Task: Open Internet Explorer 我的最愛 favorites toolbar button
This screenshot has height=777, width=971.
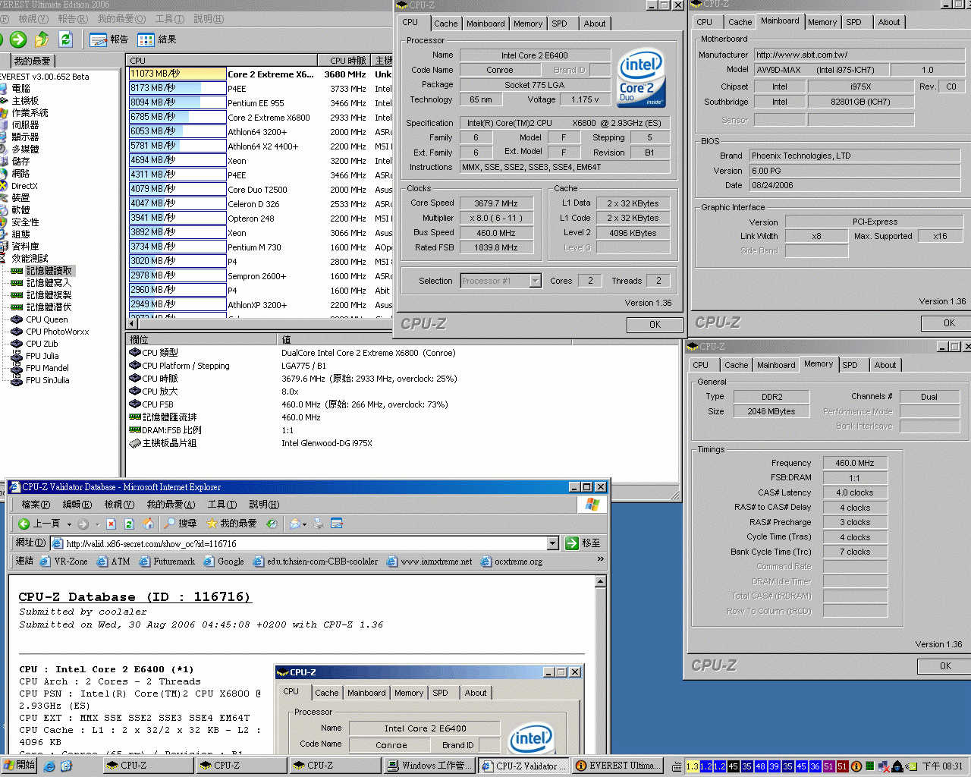Action: [232, 524]
